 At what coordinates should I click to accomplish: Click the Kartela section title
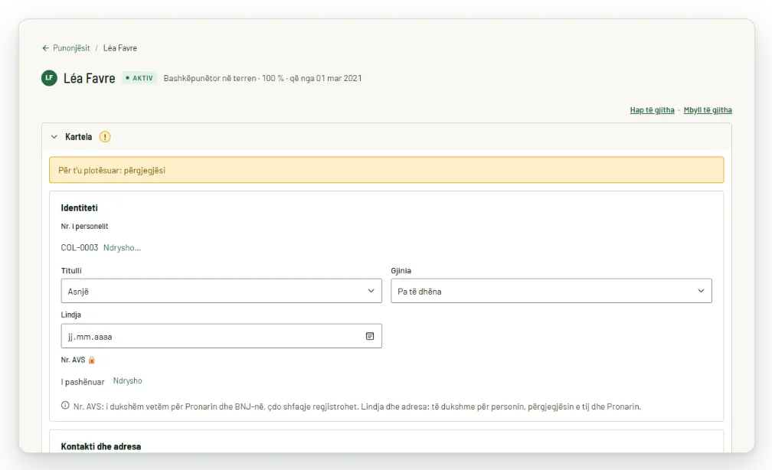pyautogui.click(x=79, y=137)
